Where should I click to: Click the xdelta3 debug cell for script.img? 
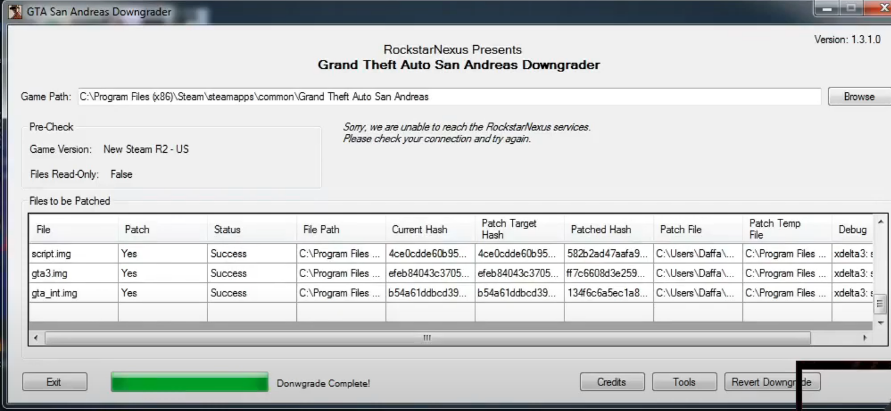coord(852,253)
